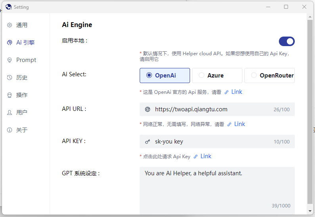Click the Helper cloud API hint text
The image size is (315, 217).
[214, 56]
